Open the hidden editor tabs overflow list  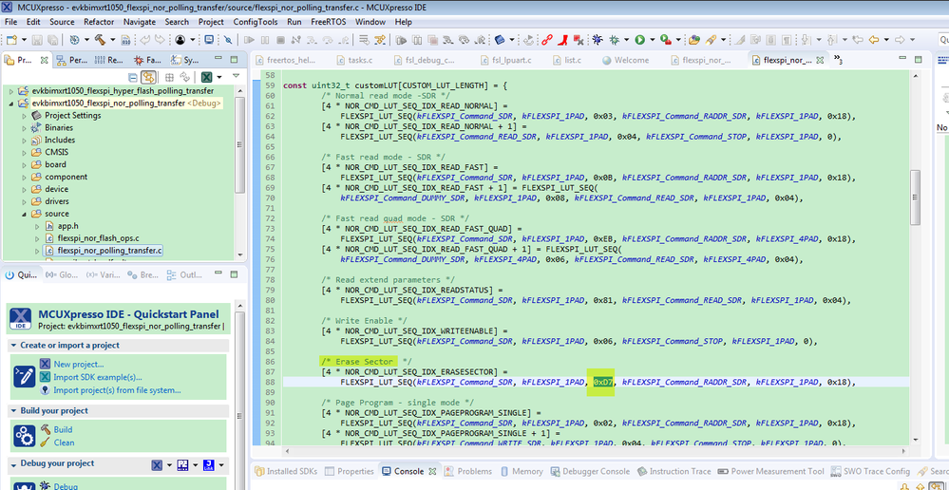pyautogui.click(x=837, y=60)
